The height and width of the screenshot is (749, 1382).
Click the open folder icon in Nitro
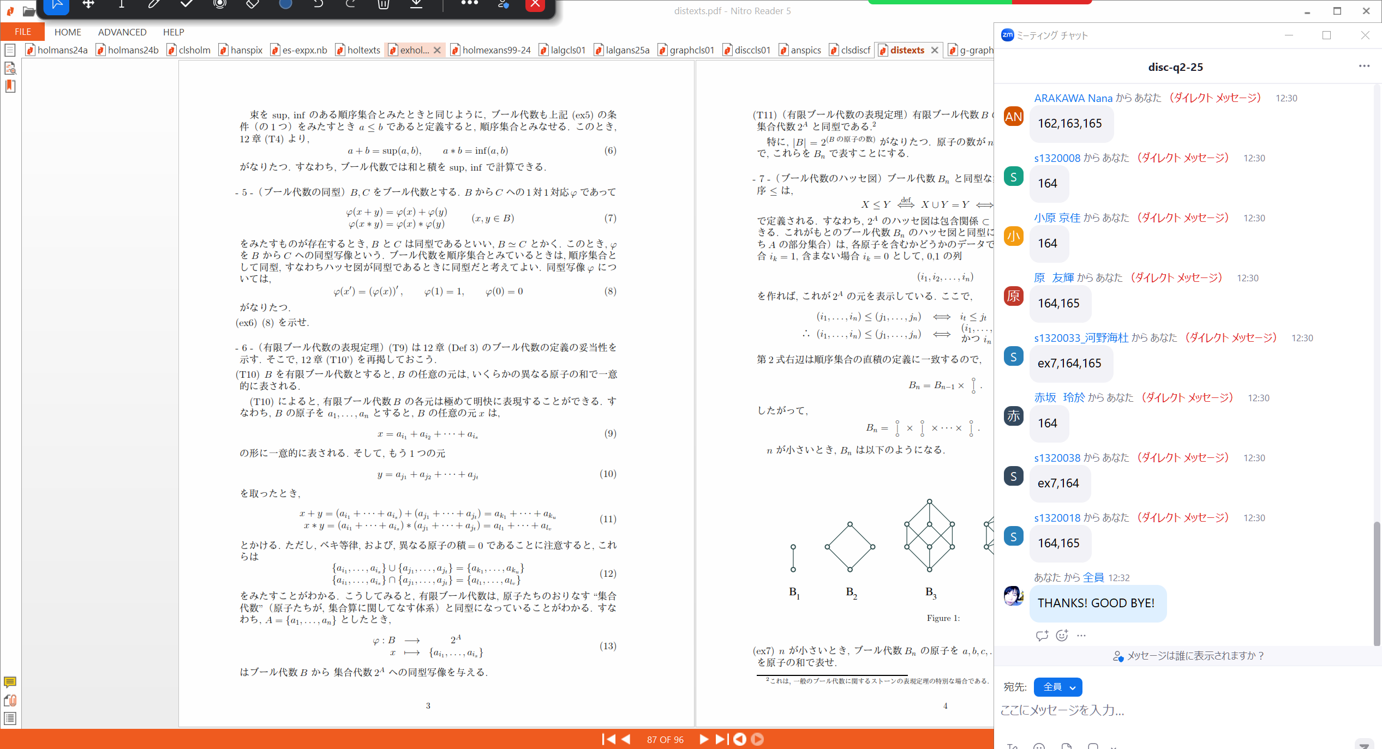(x=29, y=11)
